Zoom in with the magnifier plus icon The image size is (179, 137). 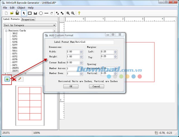(68, 13)
